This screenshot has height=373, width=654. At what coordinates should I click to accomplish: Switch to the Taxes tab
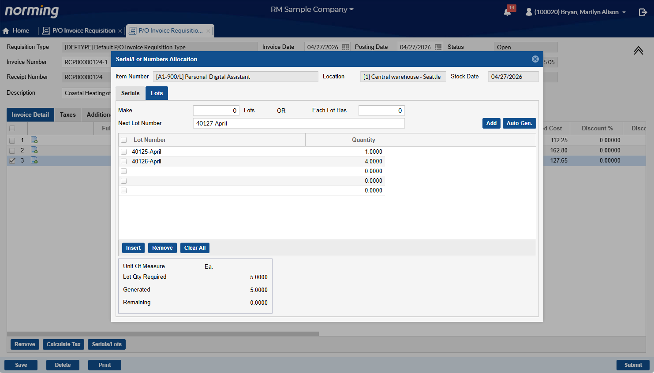(x=68, y=115)
